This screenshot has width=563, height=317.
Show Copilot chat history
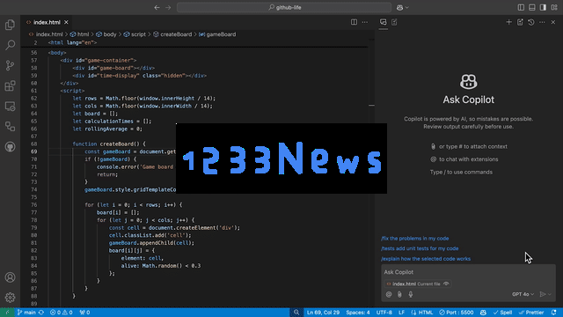(531, 22)
